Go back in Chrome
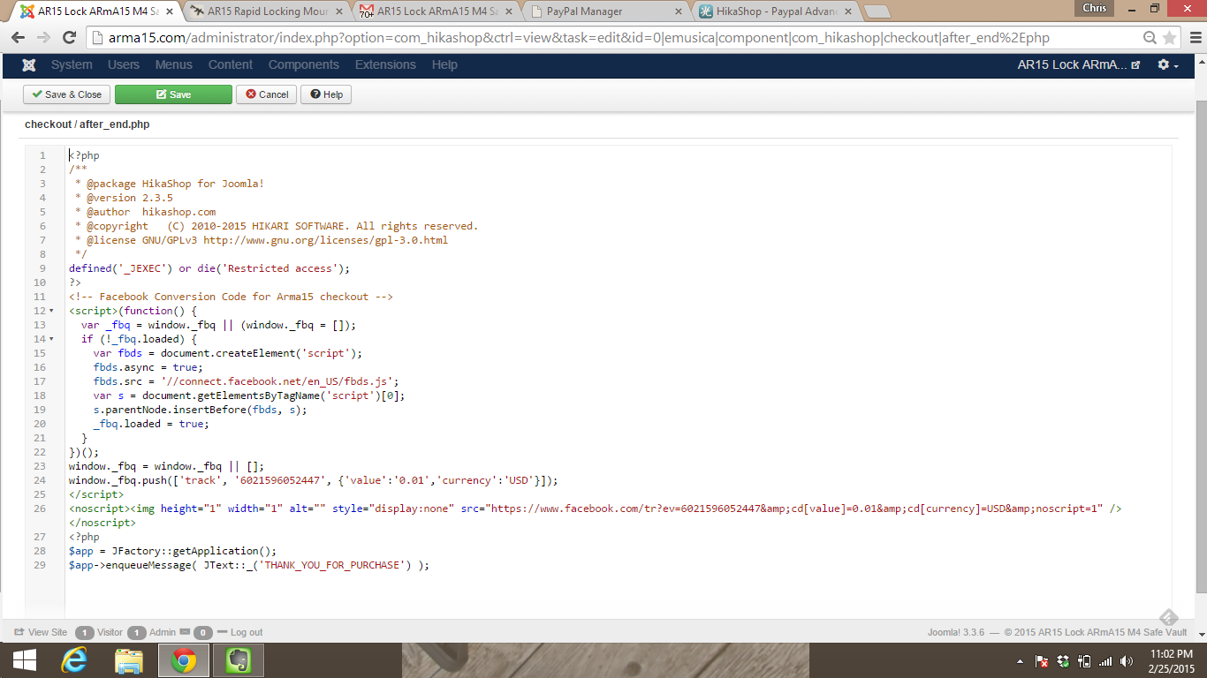The height and width of the screenshot is (678, 1207). tap(18, 38)
